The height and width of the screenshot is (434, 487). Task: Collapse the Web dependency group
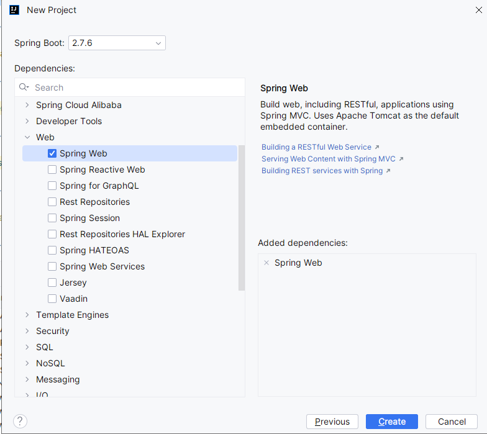[27, 137]
